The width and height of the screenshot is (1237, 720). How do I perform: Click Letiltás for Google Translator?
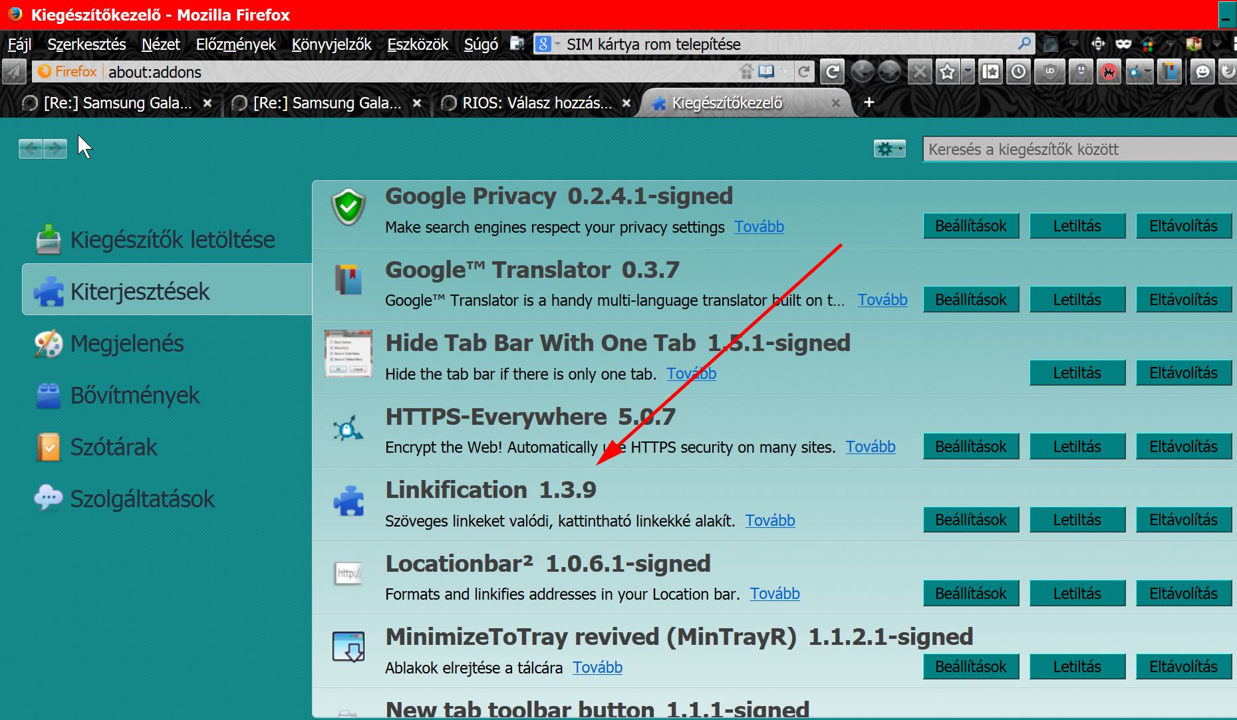pos(1077,300)
